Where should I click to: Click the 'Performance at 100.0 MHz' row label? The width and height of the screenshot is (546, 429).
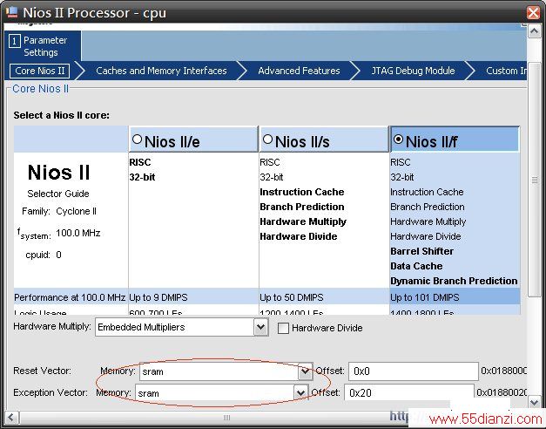[70, 297]
